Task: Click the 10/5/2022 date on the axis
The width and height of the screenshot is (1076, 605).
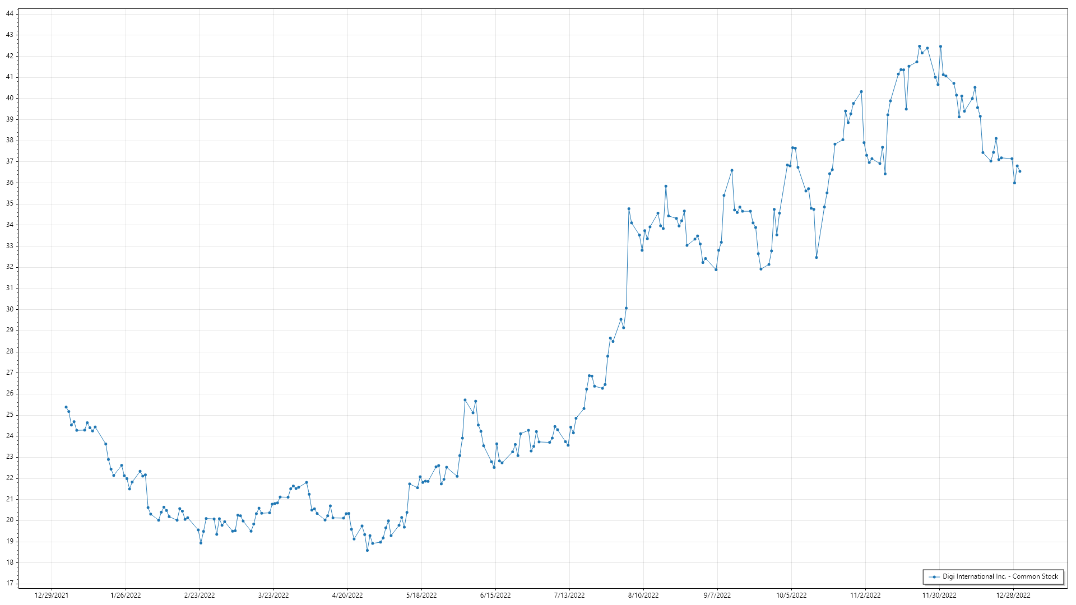Action: pos(791,595)
